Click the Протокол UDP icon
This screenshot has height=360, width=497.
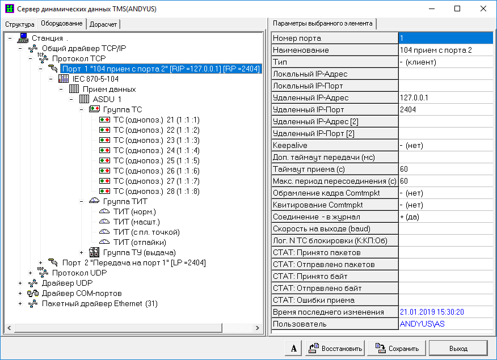pos(43,273)
